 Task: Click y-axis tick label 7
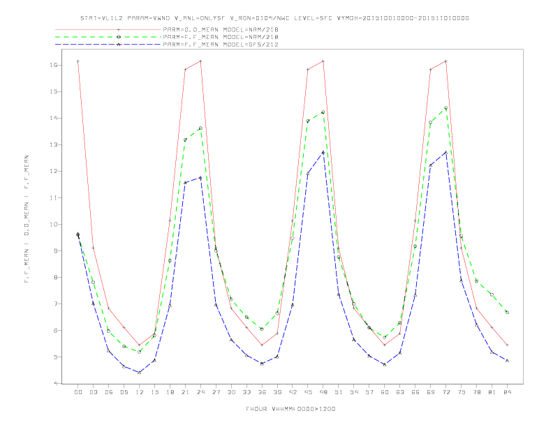56,304
